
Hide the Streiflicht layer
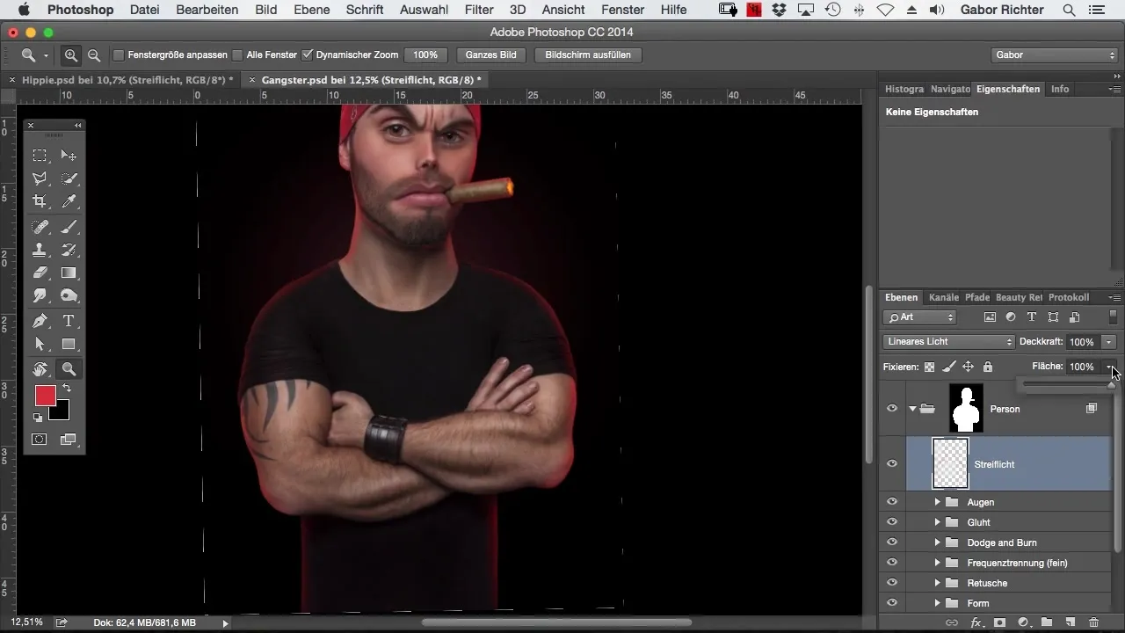tap(892, 463)
